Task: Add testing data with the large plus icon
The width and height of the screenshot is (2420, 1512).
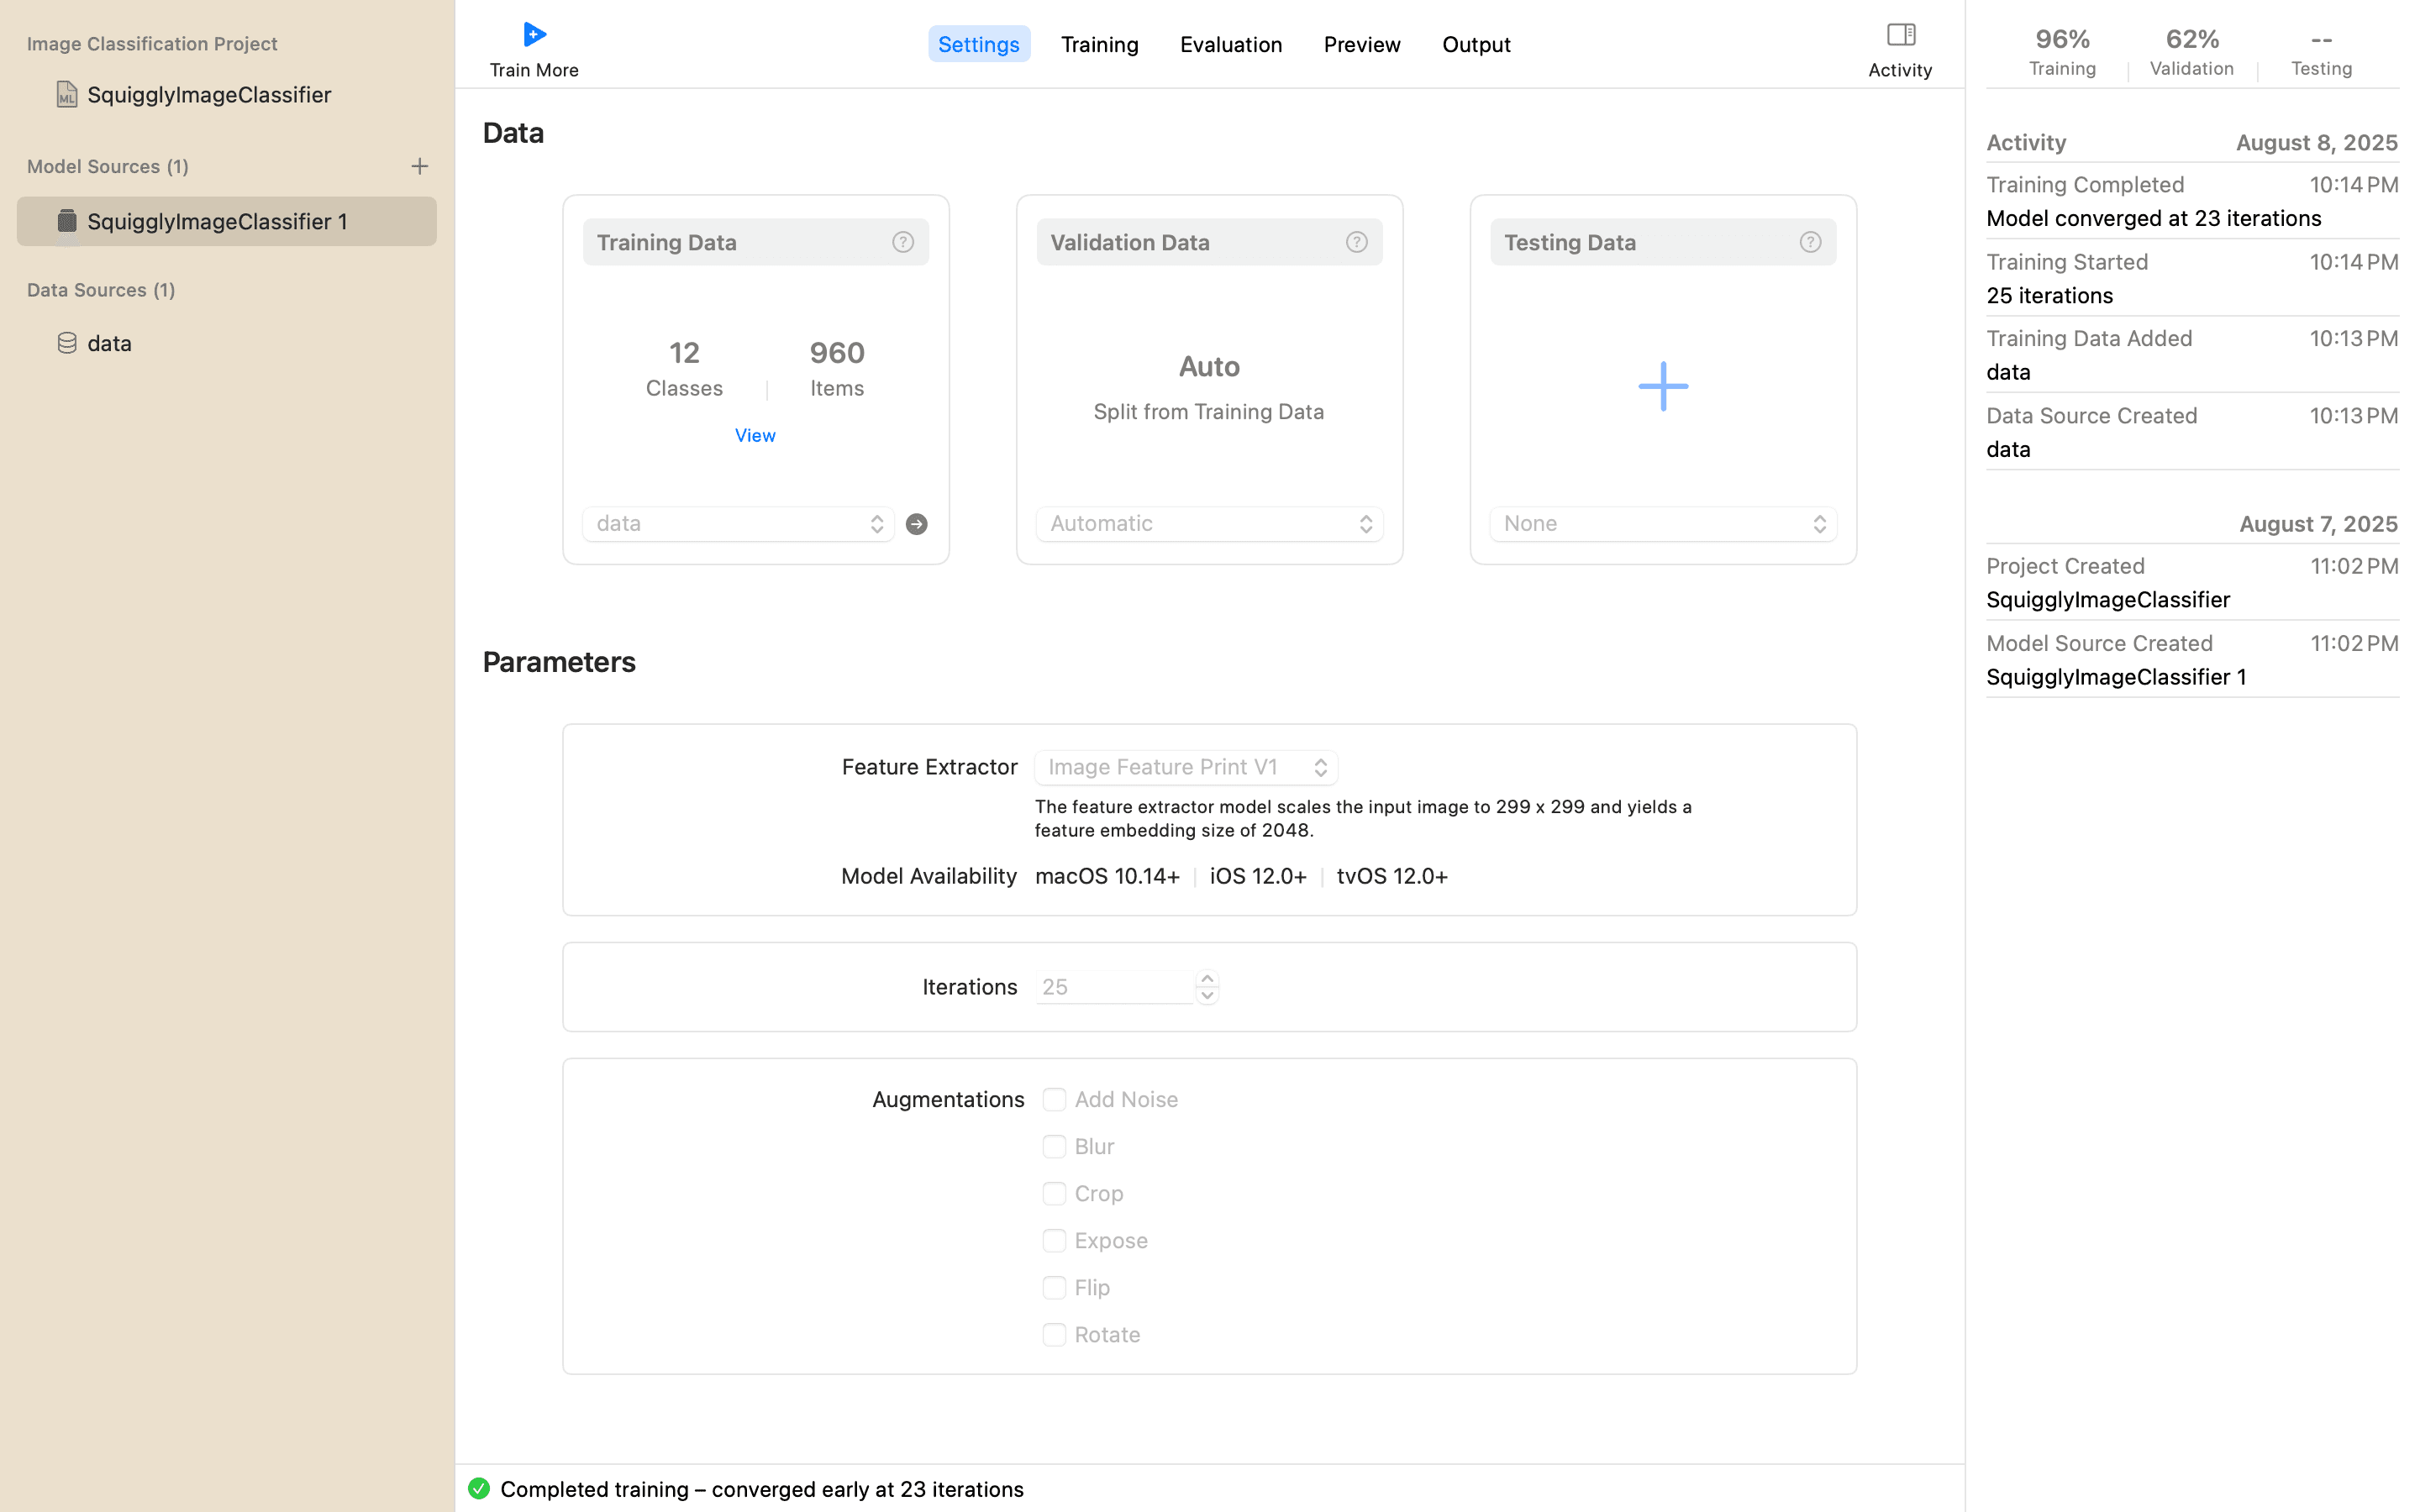Action: tap(1663, 386)
